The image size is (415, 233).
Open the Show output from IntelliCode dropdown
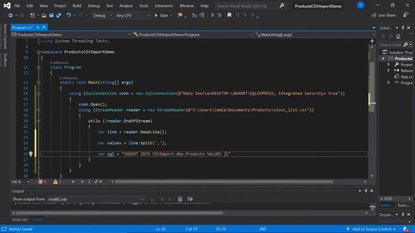click(x=96, y=199)
